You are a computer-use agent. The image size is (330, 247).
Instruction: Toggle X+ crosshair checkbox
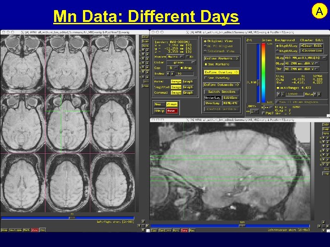(x=190, y=57)
